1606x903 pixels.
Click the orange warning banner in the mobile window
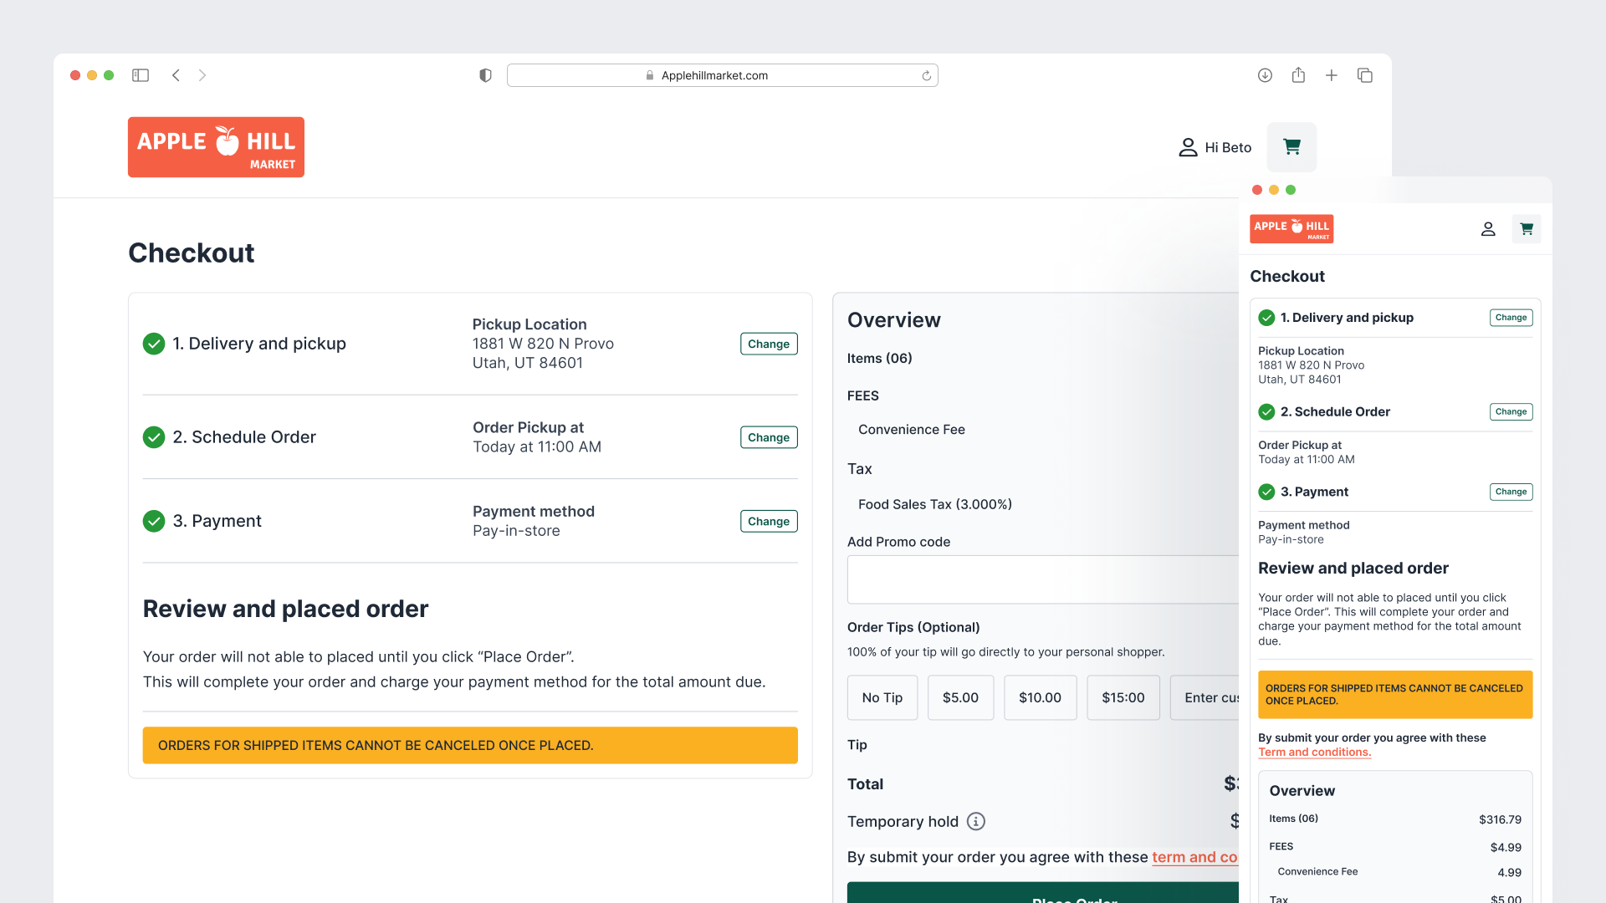click(x=1394, y=694)
